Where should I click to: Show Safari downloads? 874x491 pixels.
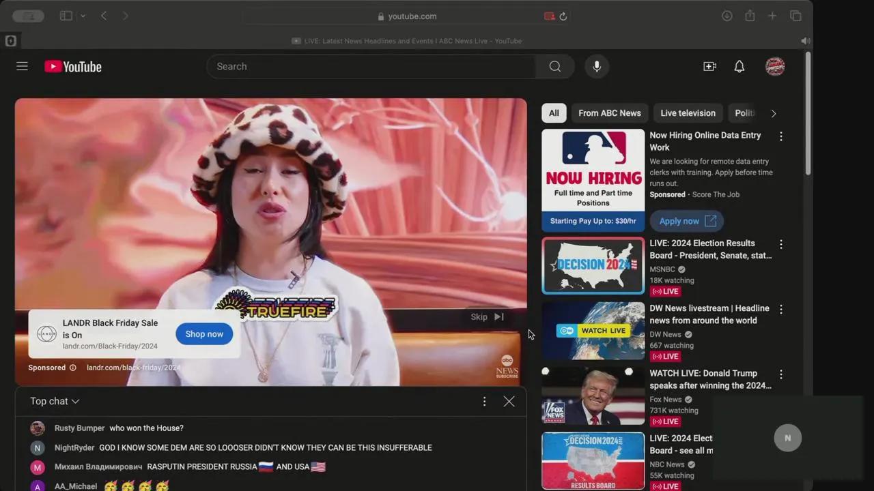coord(727,16)
